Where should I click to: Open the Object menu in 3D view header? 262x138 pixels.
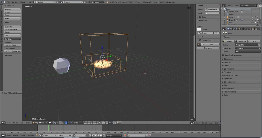pos(28,123)
